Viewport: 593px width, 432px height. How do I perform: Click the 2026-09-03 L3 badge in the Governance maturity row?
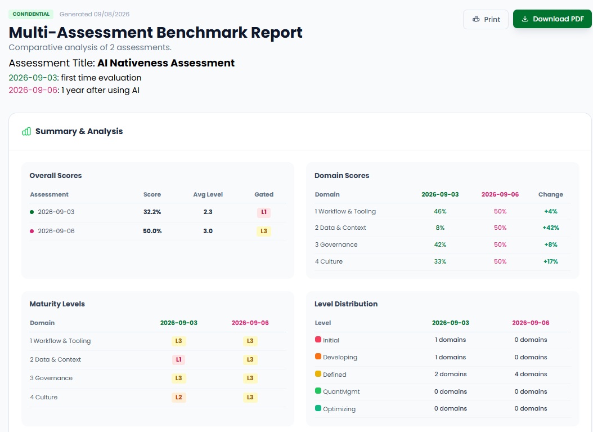tap(178, 378)
